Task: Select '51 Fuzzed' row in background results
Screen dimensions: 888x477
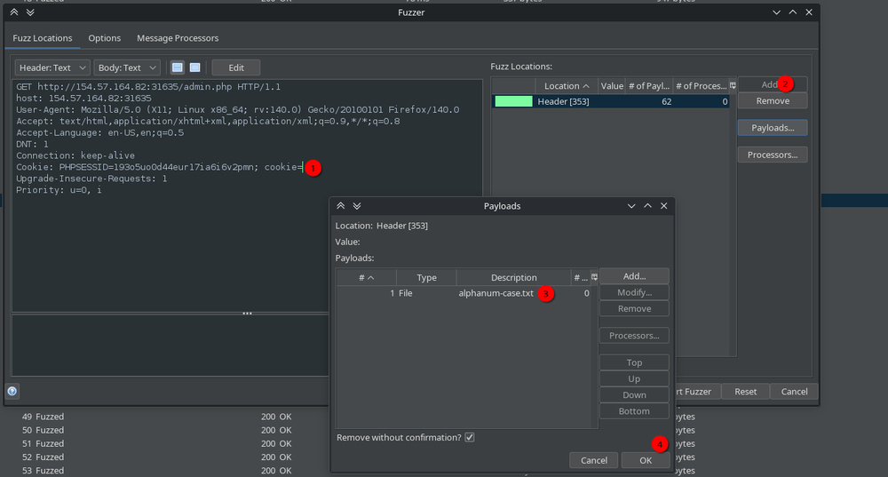Action: point(43,443)
